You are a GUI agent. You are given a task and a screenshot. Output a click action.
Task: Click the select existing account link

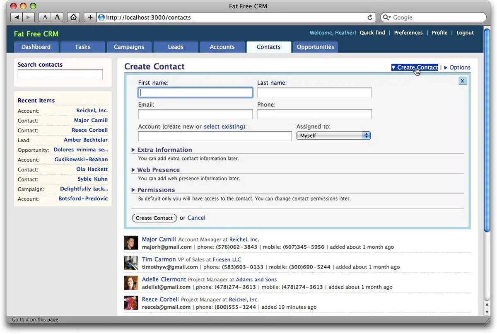pos(223,126)
